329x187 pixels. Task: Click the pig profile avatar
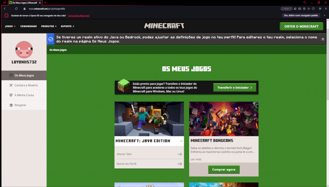click(x=24, y=50)
